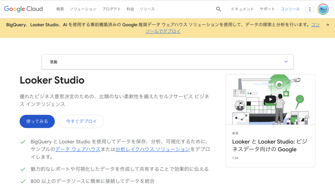Image resolution: width=335 pixels, height=189 pixels.
Task: Expand the 移動 dropdown chevron
Action: [x=286, y=62]
